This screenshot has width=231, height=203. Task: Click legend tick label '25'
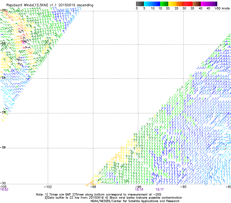click(176, 8)
